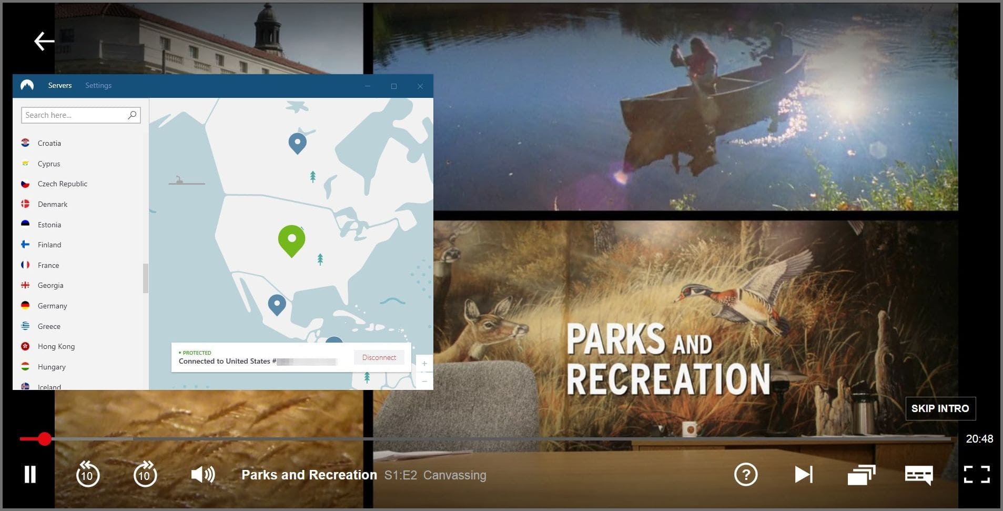1003x511 pixels.
Task: Go back with the arrow in the Netflix player
Action: tap(44, 41)
